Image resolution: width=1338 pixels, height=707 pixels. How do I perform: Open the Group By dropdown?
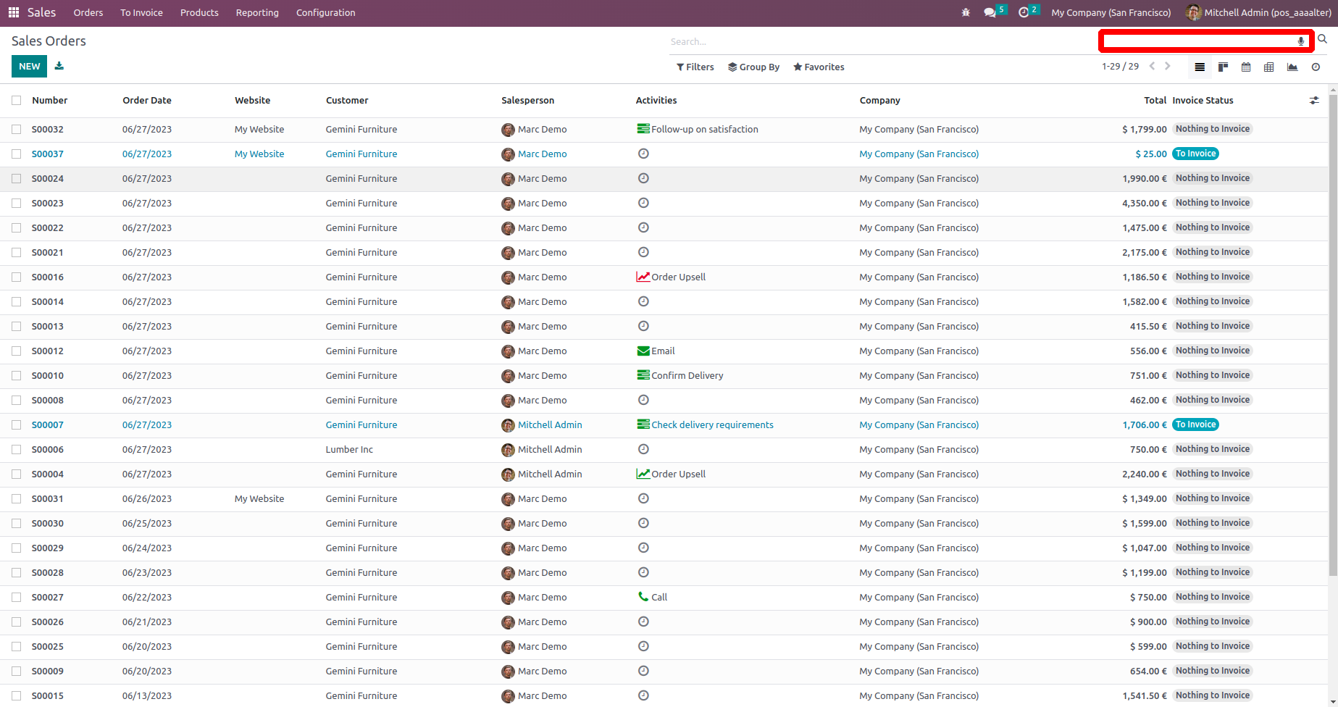(x=754, y=67)
